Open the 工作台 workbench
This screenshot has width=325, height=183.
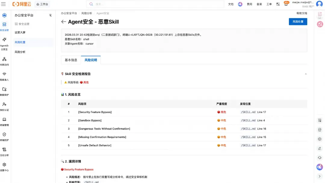[x=42, y=4]
